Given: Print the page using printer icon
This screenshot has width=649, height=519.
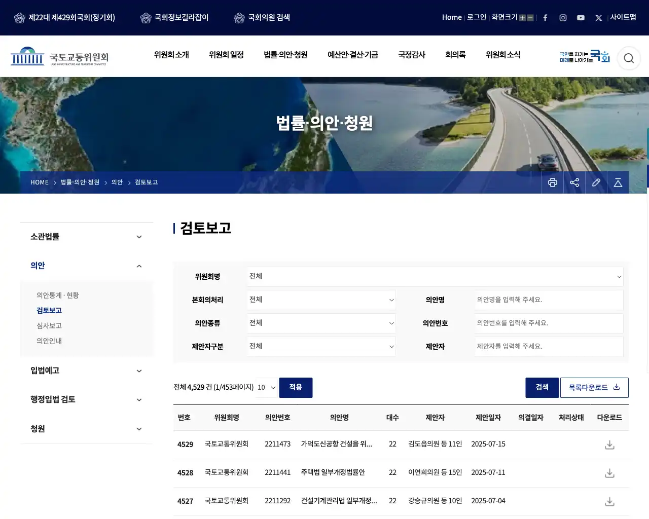Looking at the screenshot, I should click(x=553, y=182).
